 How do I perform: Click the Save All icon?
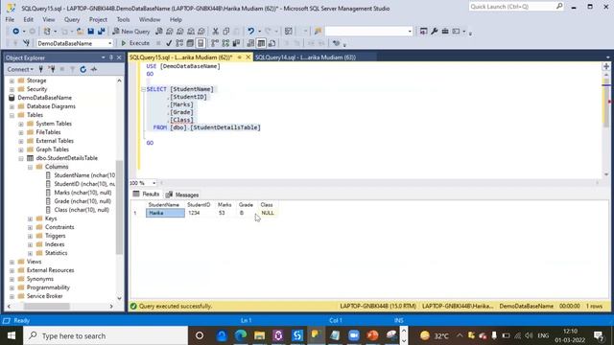coord(102,32)
